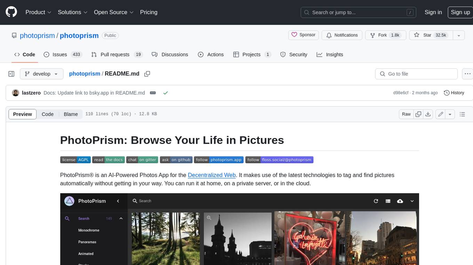
Task: Show the commit check status checkmark
Action: coord(166,93)
